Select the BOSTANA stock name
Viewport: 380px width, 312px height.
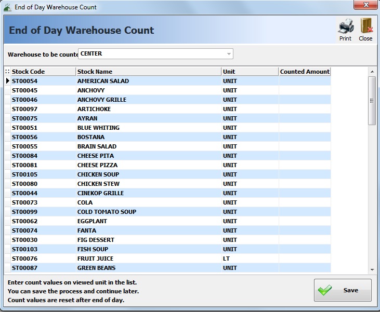coord(91,137)
